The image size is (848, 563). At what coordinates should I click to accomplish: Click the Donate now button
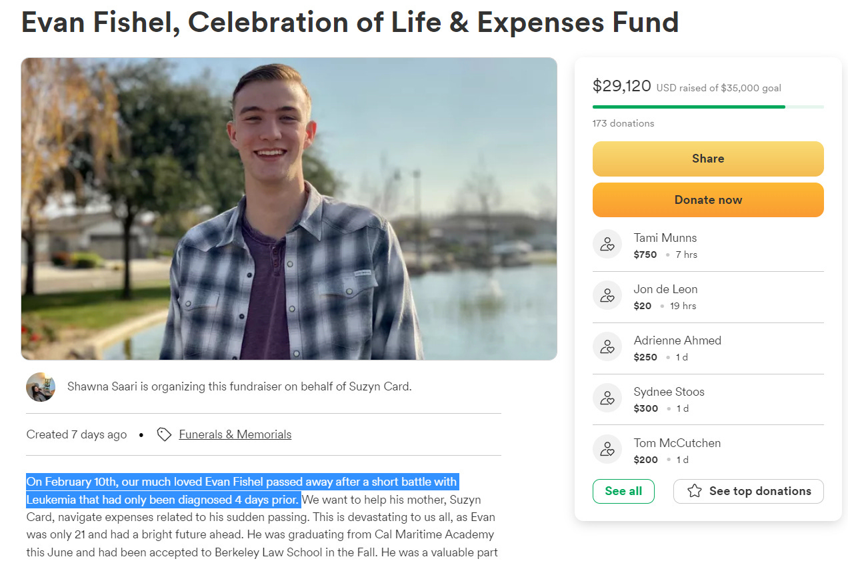tap(708, 200)
